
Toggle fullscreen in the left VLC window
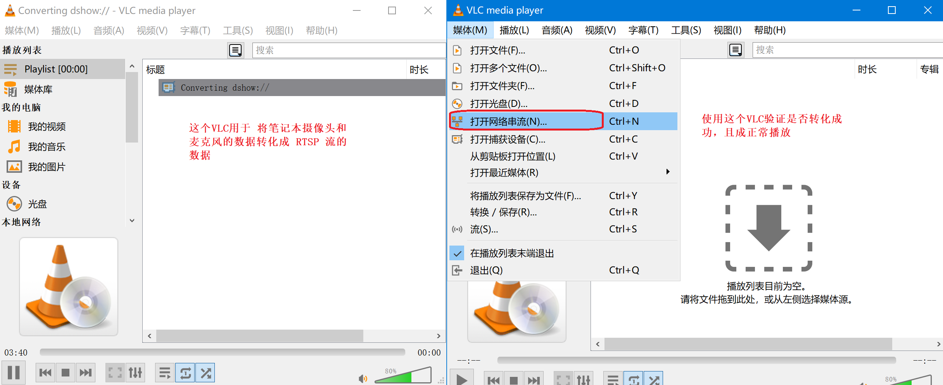(115, 373)
